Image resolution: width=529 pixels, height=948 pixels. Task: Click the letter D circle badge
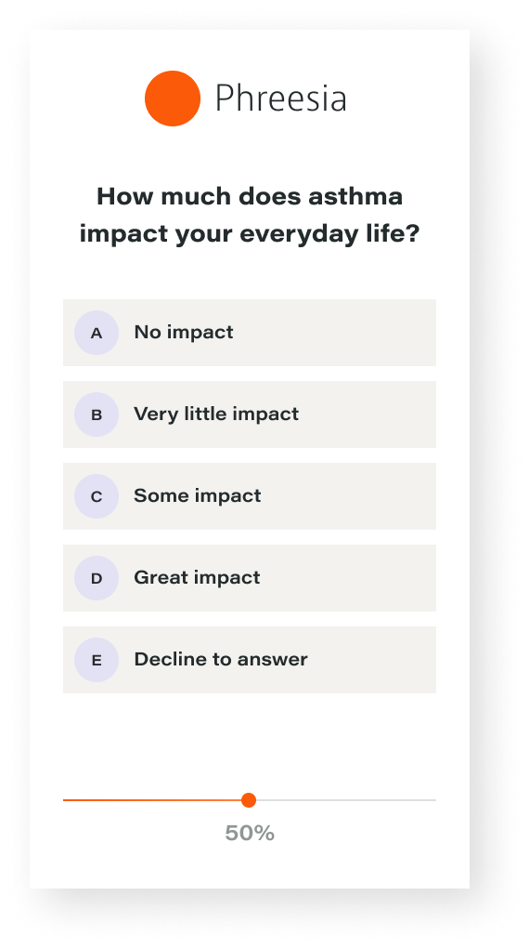point(96,578)
